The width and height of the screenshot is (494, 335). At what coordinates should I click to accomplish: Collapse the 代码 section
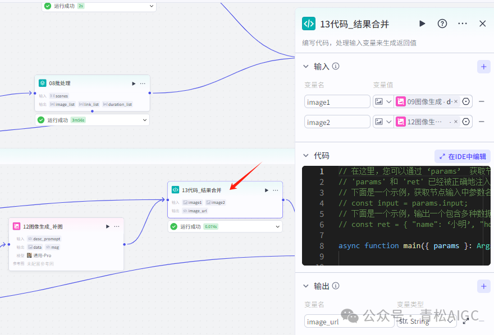[x=305, y=156]
